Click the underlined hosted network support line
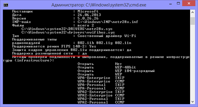This screenshot has width=198, height=107. pos(49,54)
